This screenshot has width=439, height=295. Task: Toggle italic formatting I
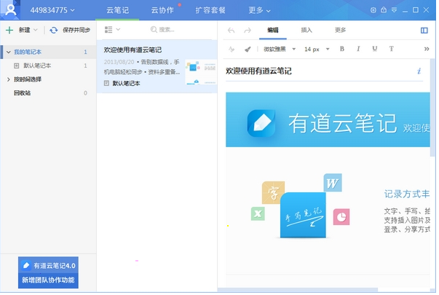click(x=358, y=49)
